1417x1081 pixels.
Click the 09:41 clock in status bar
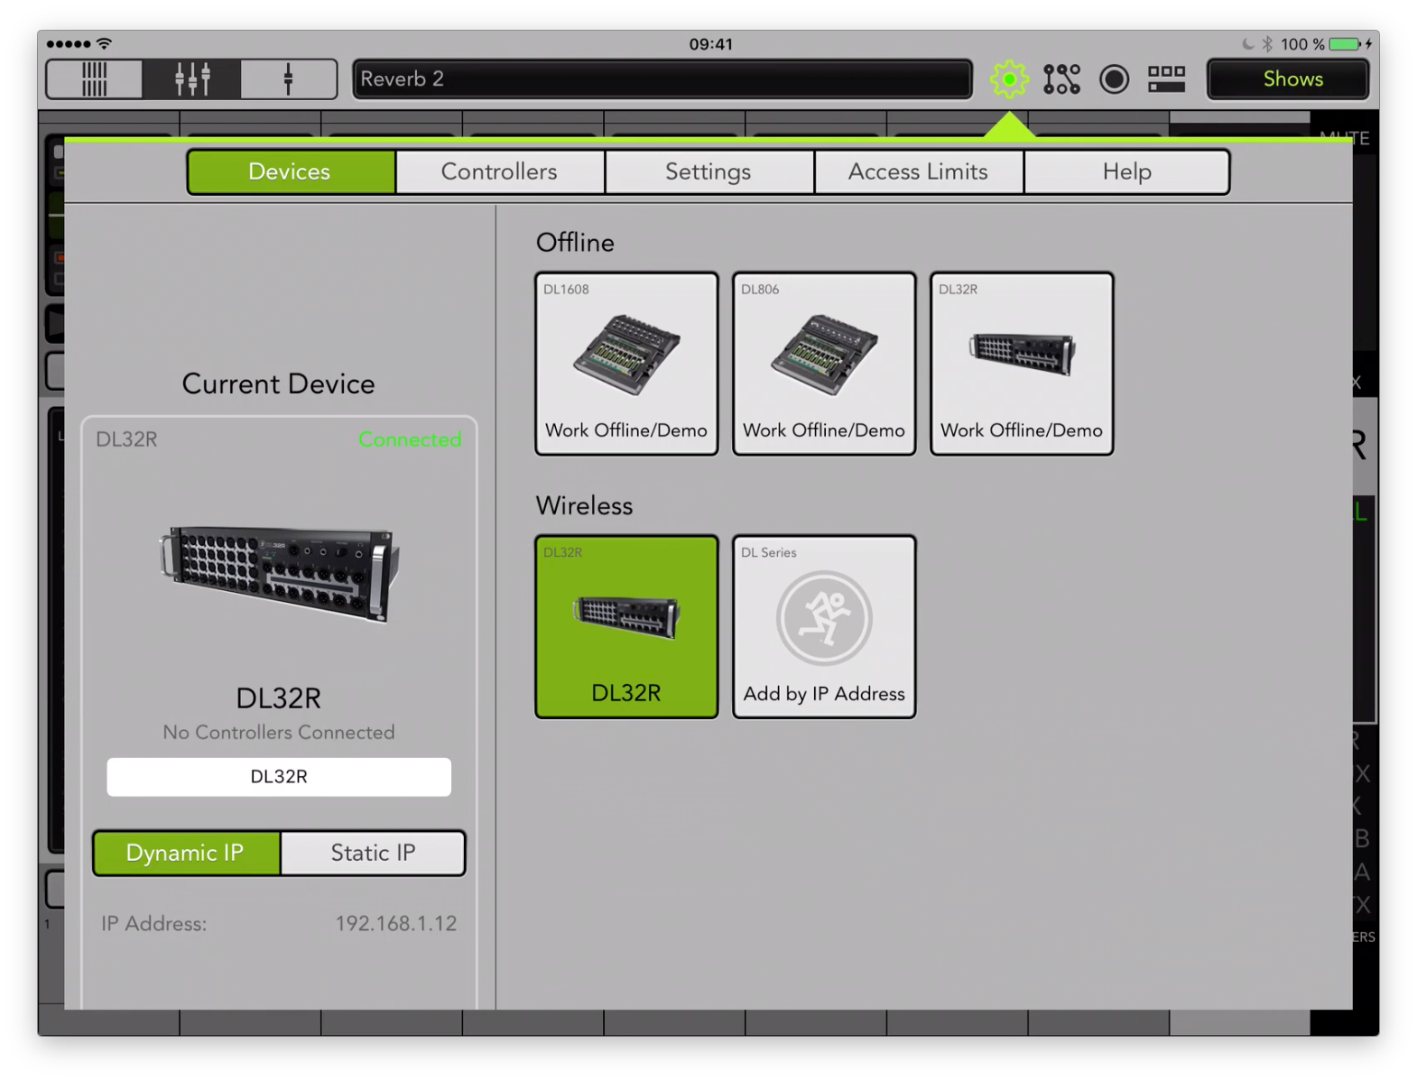click(x=711, y=43)
